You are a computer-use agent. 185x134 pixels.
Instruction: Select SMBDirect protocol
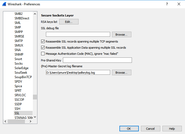click(x=22, y=18)
